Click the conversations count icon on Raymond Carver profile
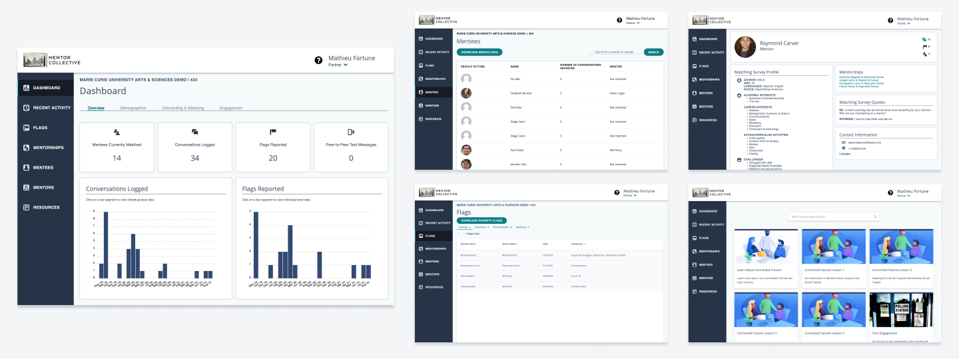The image size is (959, 359). click(x=924, y=39)
